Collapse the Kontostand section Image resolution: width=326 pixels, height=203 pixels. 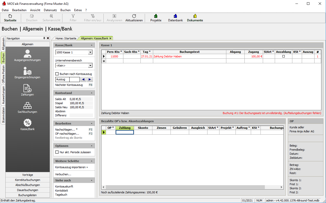click(92, 93)
